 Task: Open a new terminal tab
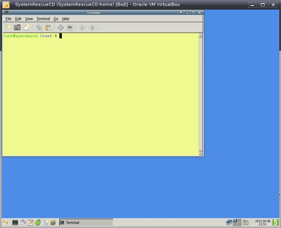pos(8,27)
